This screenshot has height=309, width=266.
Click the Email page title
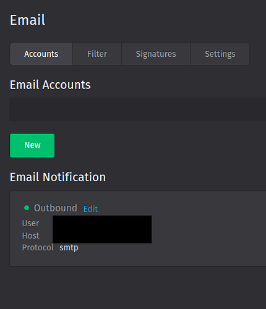pos(28,20)
